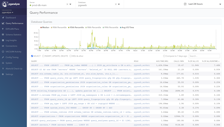The height and width of the screenshot is (127, 224).
Task: Click the Log Insights icon
Action: click(3, 40)
